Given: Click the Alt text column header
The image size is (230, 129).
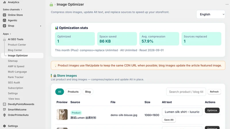Looking at the screenshot, I should pyautogui.click(x=167, y=102).
